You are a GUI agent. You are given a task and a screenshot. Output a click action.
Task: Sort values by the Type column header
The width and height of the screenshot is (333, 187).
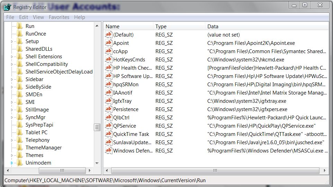pyautogui.click(x=179, y=27)
